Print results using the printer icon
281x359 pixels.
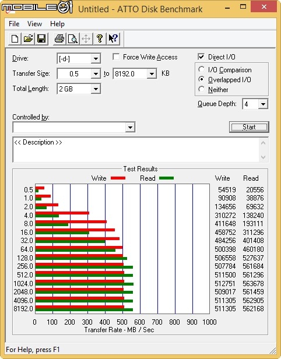pos(59,38)
